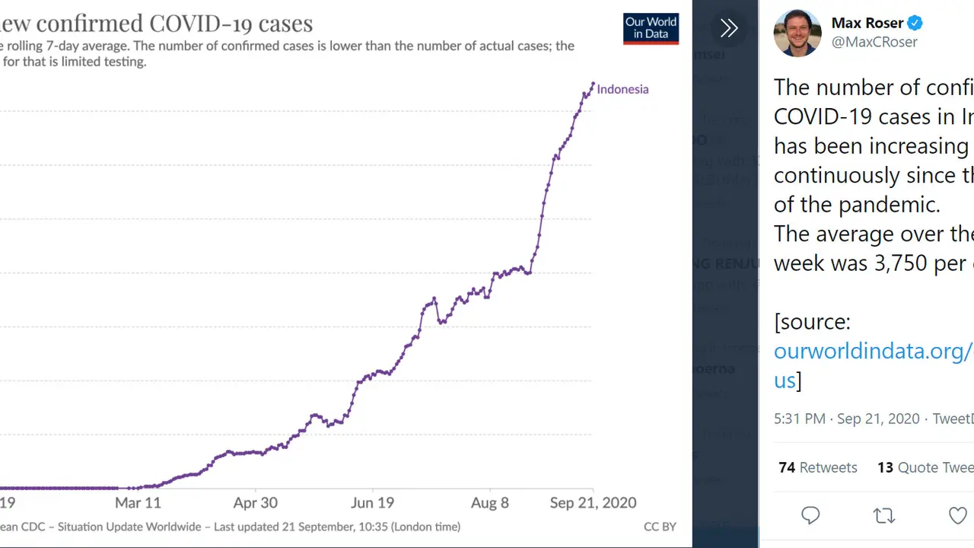Open the Max Roser display name
This screenshot has width=974, height=548.
[867, 23]
